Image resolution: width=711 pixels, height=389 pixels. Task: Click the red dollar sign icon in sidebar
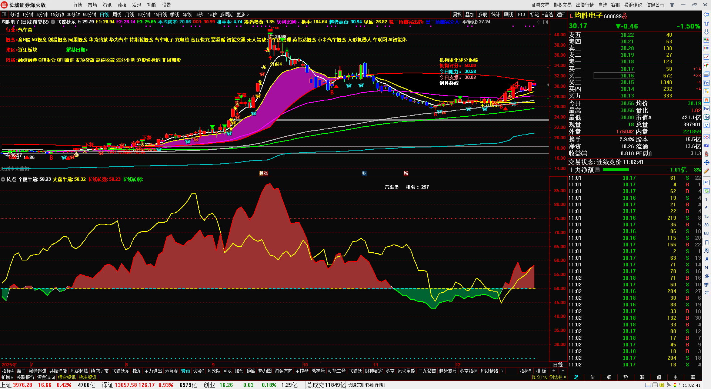click(x=707, y=154)
